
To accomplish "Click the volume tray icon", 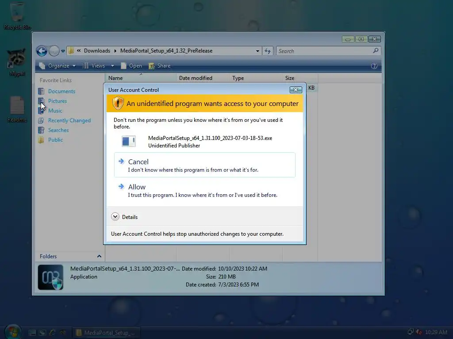I will pos(418,332).
